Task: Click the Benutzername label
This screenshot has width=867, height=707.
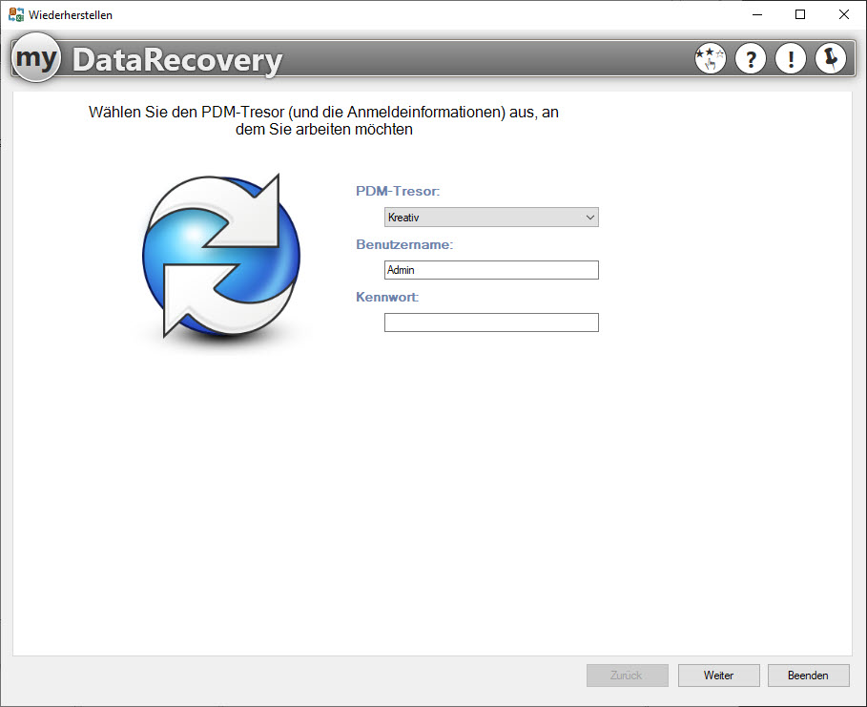Action: point(404,244)
